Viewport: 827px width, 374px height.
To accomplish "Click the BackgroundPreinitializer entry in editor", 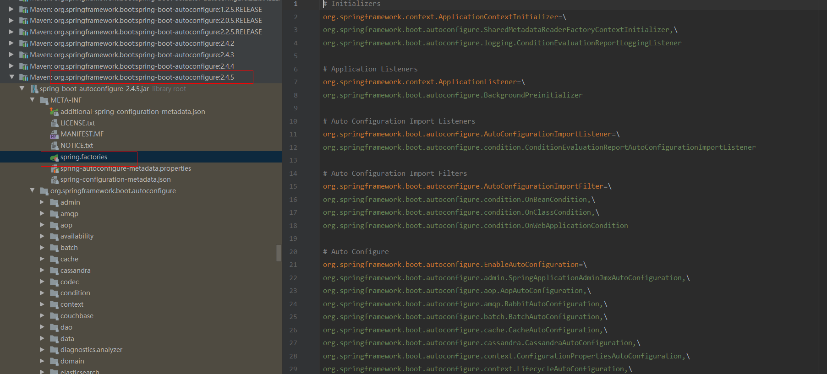I will click(x=453, y=95).
